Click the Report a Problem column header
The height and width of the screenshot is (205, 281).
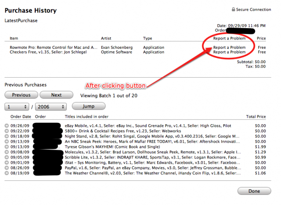(x=229, y=38)
